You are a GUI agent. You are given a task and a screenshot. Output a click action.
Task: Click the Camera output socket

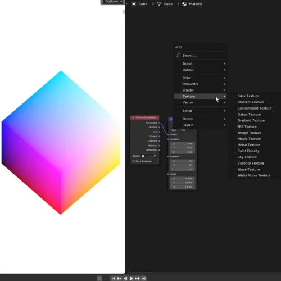[159, 141]
